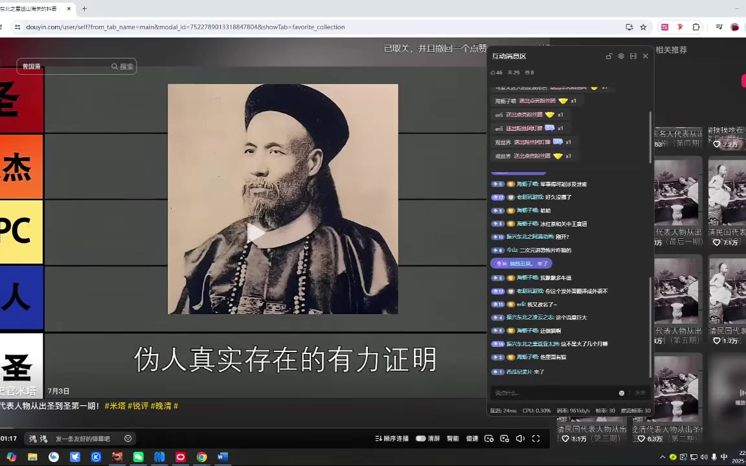
Task: Click the expand icon in 互动消息区 header
Action: pyautogui.click(x=633, y=56)
